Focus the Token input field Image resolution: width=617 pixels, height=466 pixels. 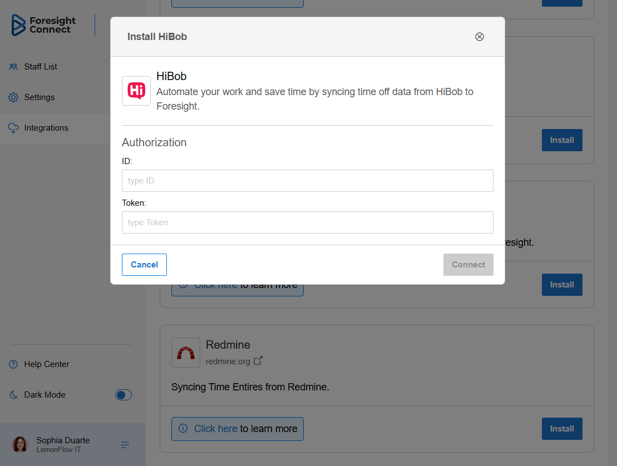[x=307, y=222]
